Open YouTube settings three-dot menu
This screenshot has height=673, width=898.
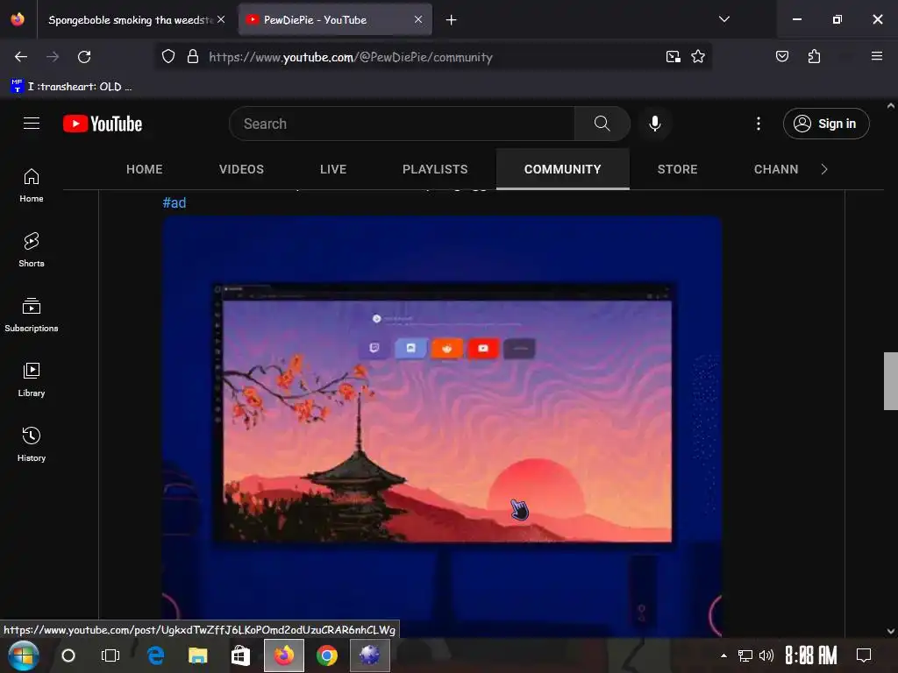(x=759, y=124)
